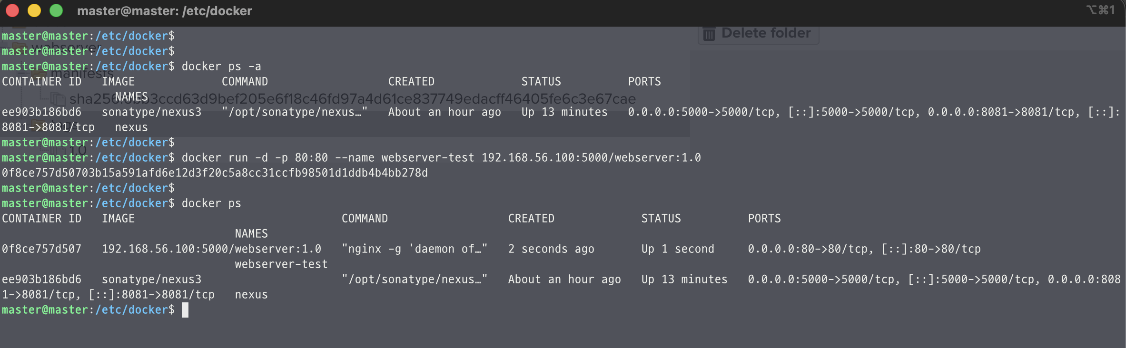Click the 'docker run -d -p 80:80' command line
This screenshot has width=1126, height=348.
pos(442,158)
